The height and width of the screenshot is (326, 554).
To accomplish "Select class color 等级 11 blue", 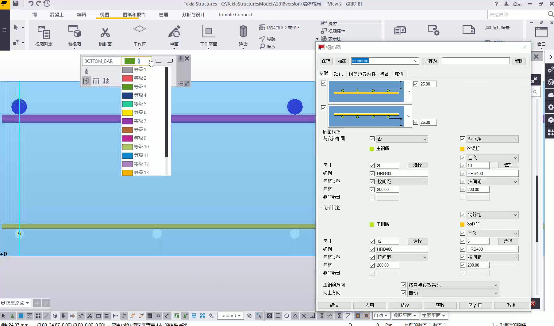I will 143,155.
